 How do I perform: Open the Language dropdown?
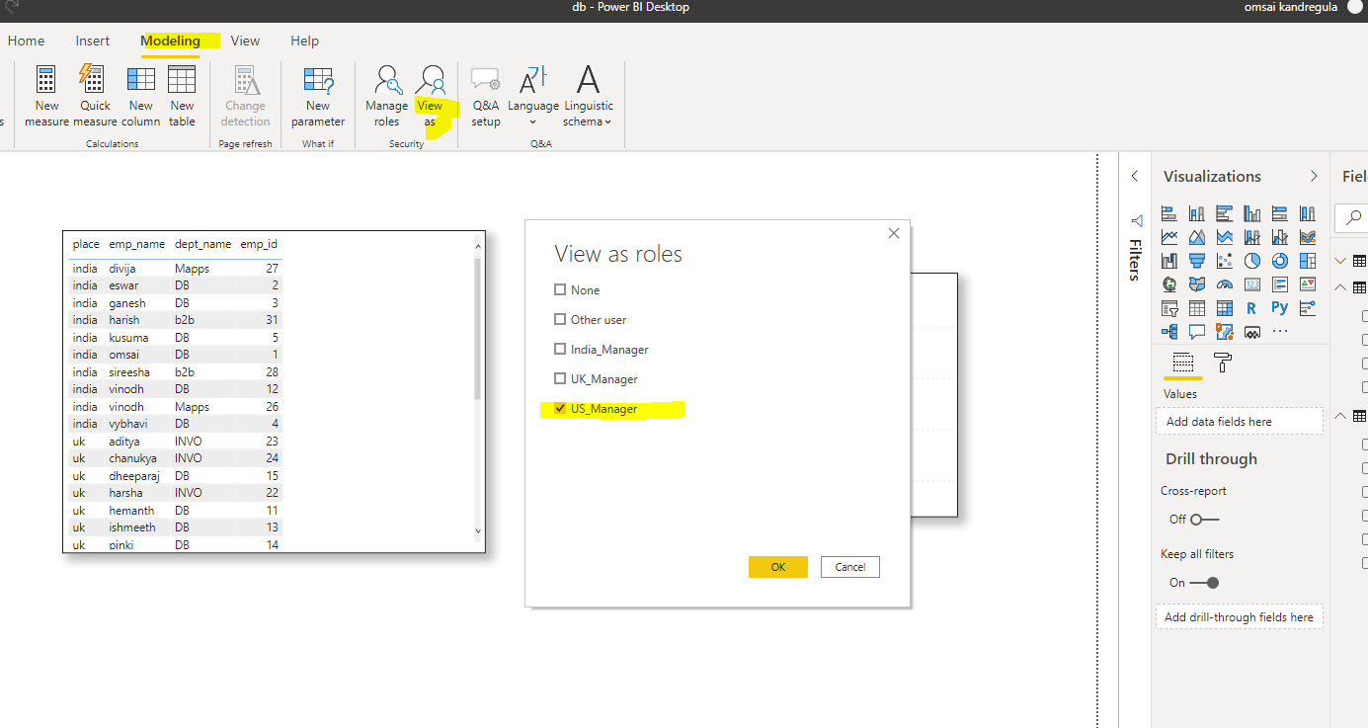(x=533, y=96)
